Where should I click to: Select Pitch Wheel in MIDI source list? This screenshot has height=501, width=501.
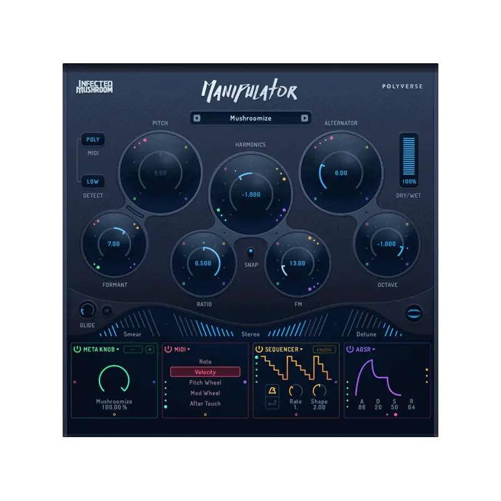click(205, 383)
